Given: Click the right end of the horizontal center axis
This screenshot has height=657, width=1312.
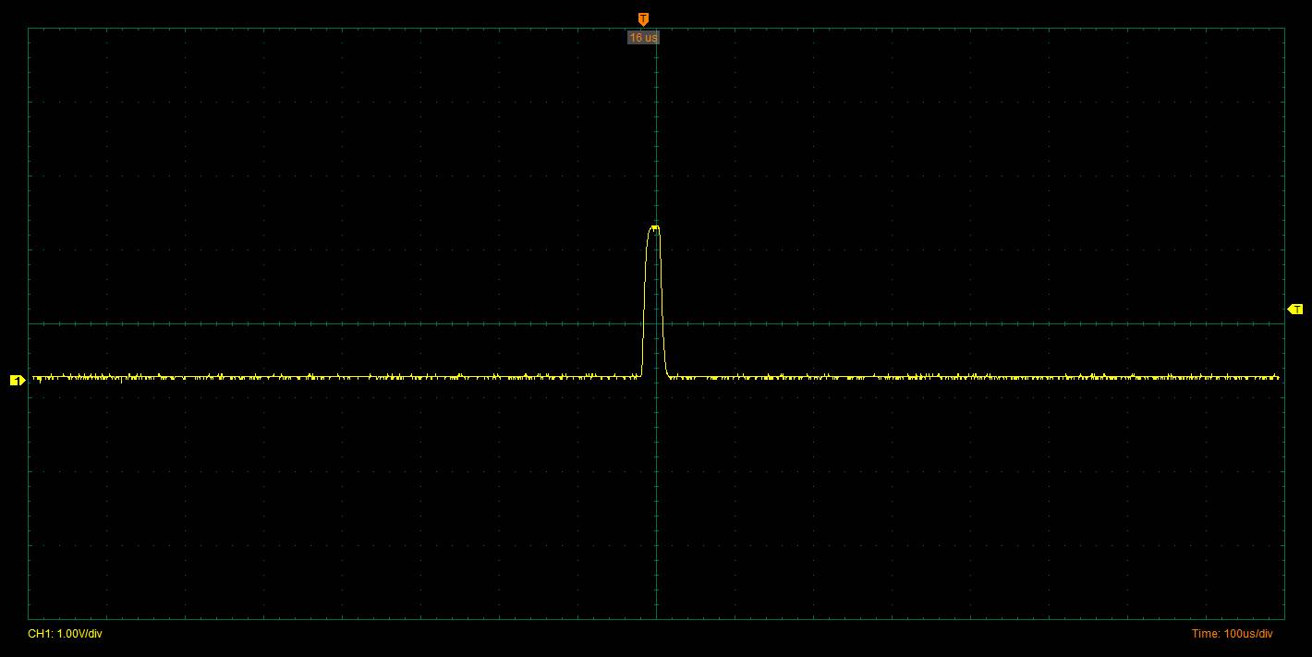Looking at the screenshot, I should coord(1282,323).
